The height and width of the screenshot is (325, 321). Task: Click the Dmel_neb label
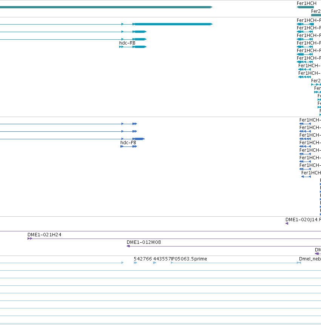[310, 259]
